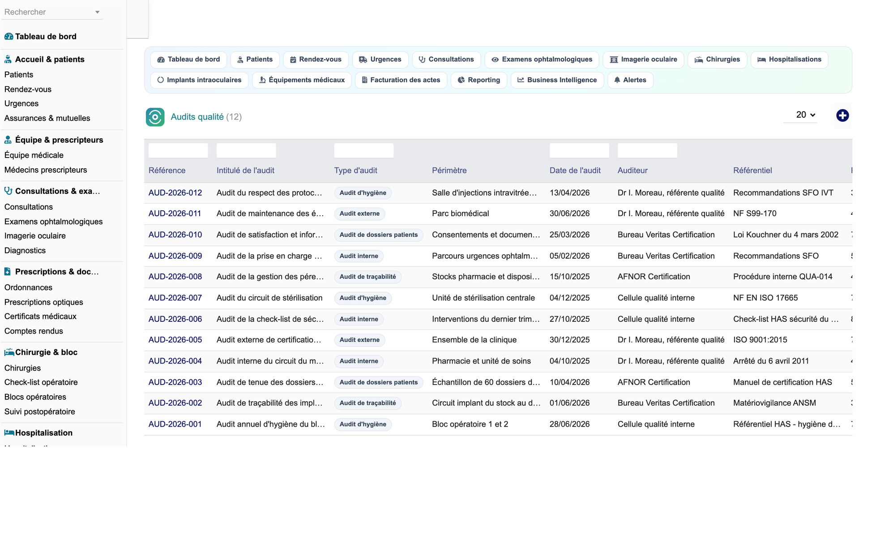871x539 pixels.
Task: Open Check-list opératoire in the sidebar
Action: tap(41, 382)
